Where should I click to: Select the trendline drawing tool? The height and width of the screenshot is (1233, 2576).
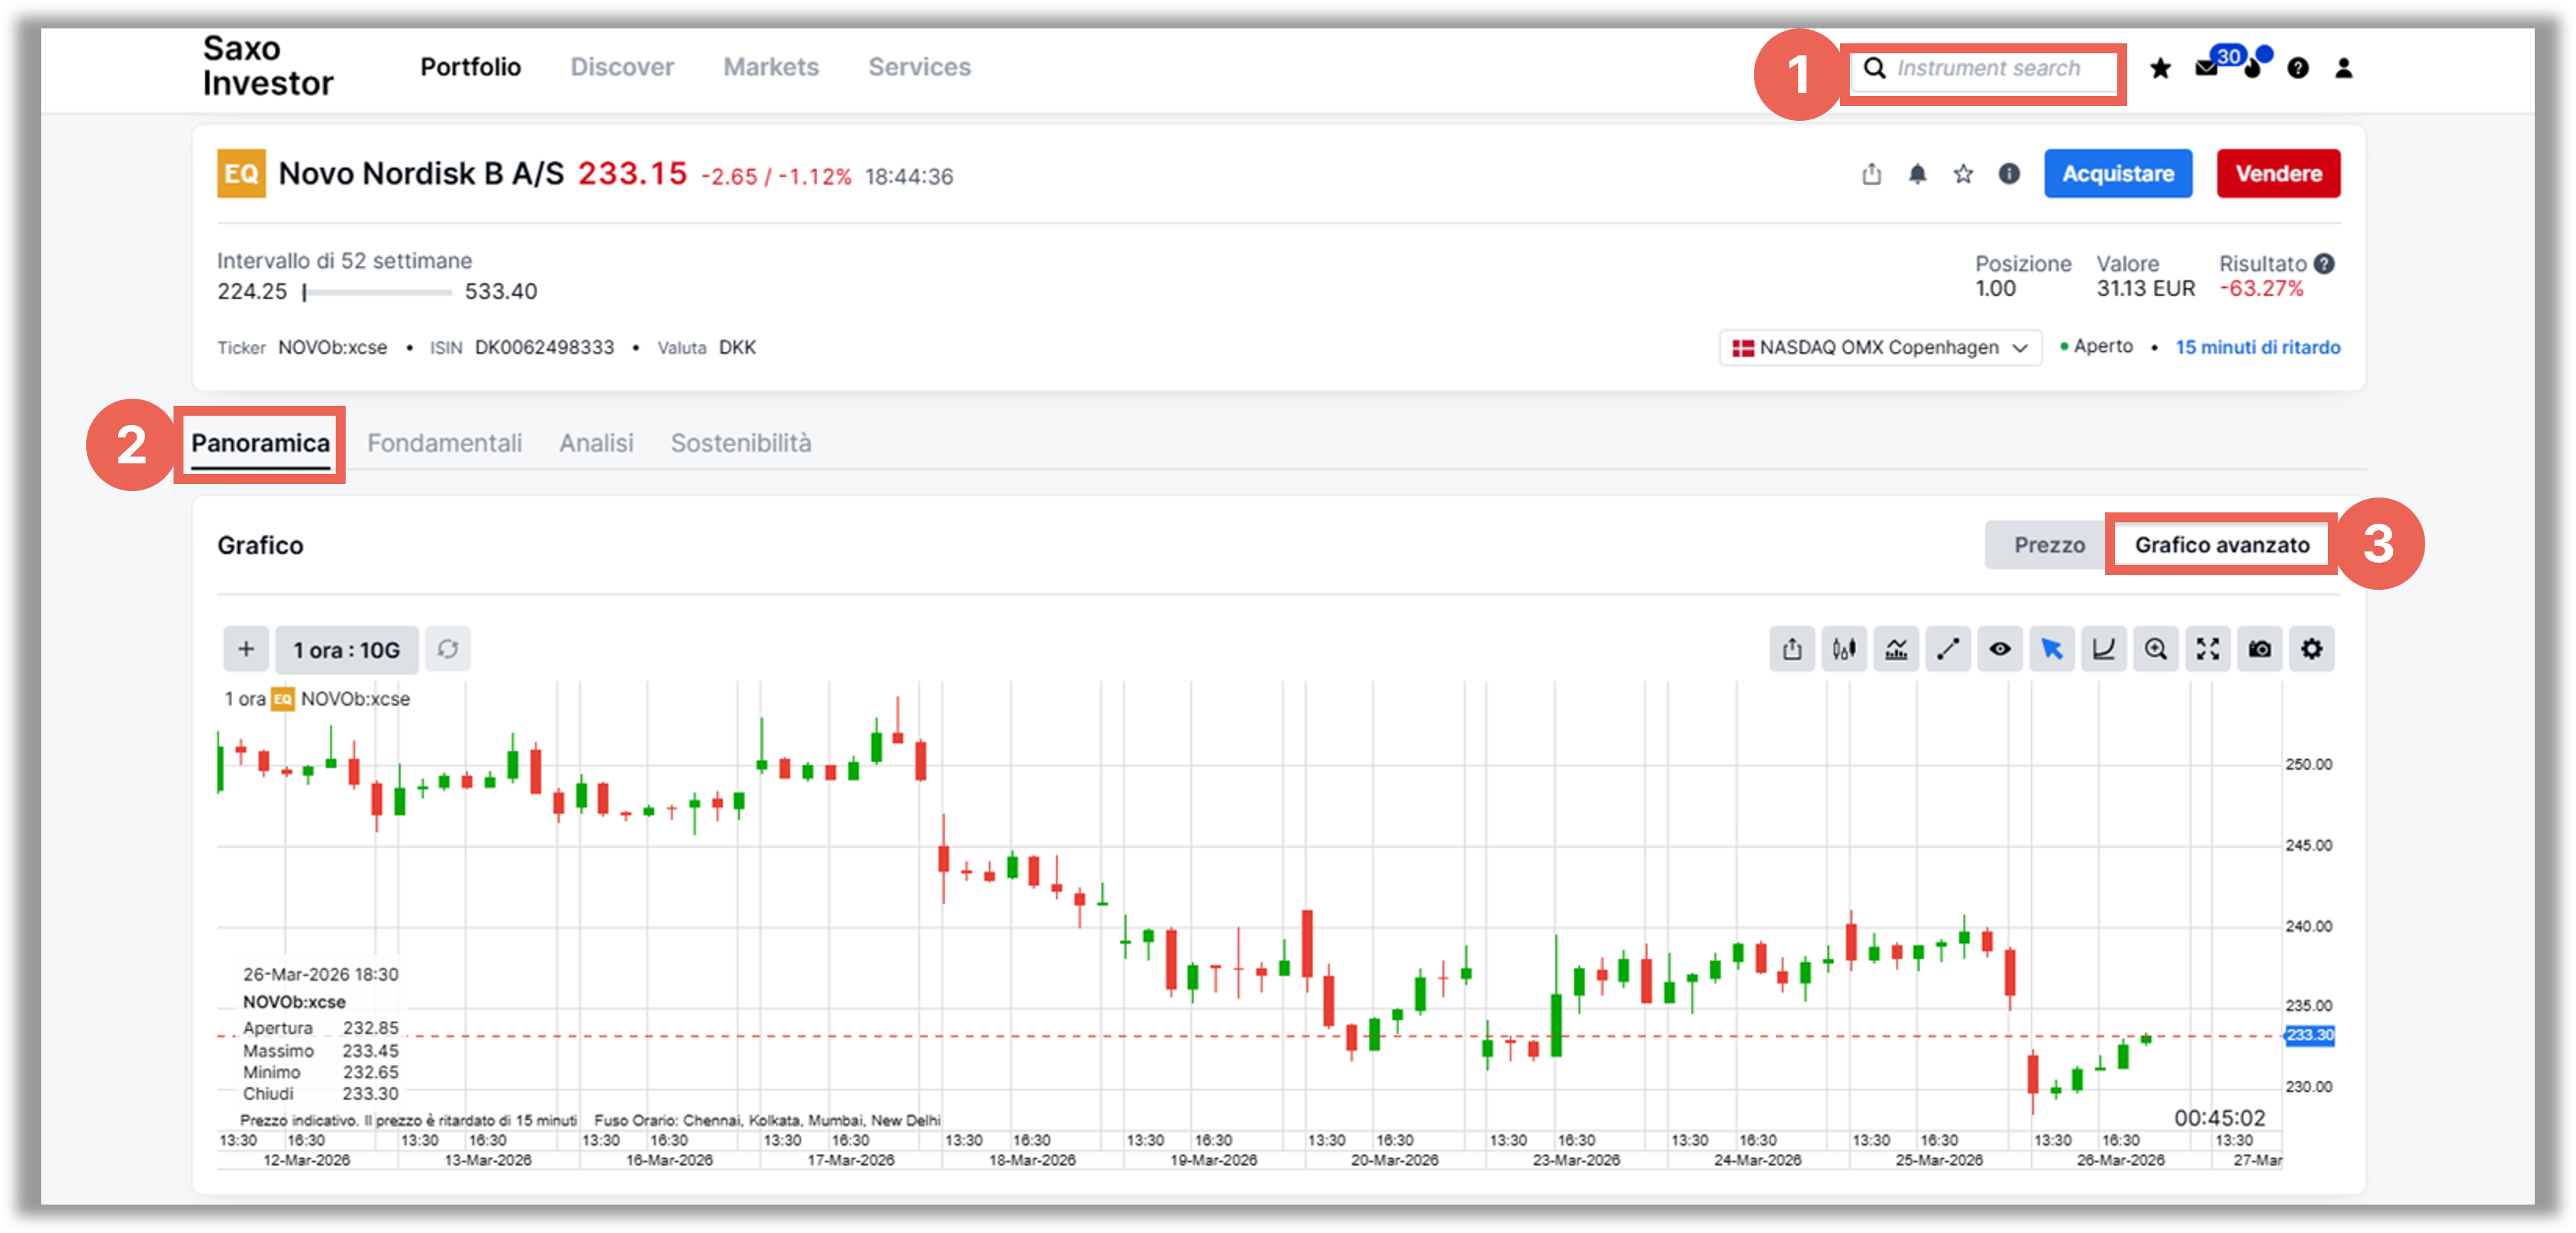[1948, 650]
